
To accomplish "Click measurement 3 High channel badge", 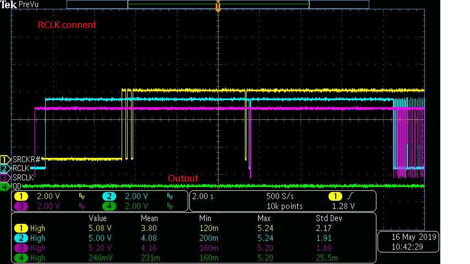I will click(21, 248).
